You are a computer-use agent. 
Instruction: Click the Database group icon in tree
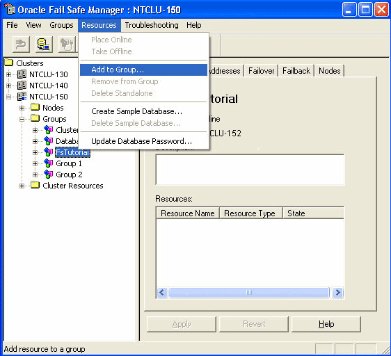coord(49,141)
